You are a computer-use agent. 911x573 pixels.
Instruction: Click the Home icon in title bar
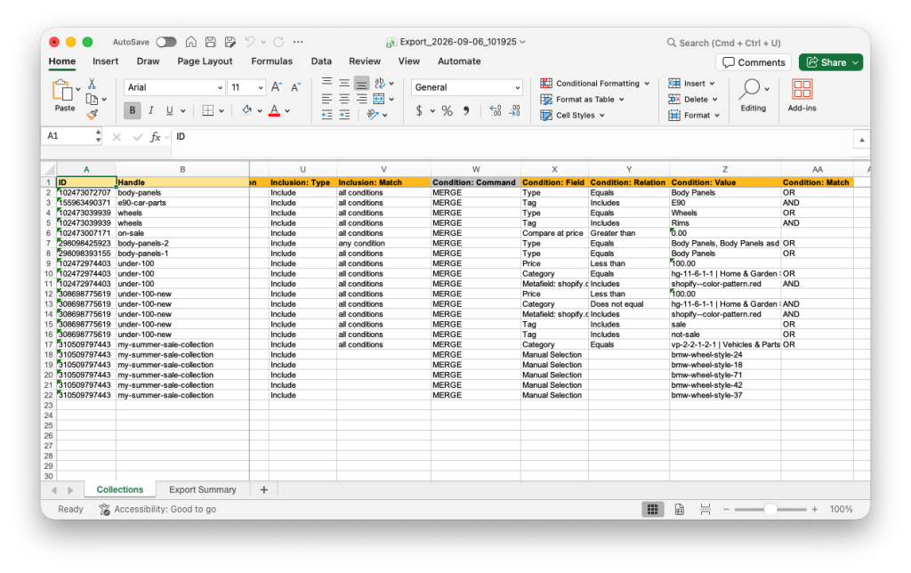[x=190, y=42]
